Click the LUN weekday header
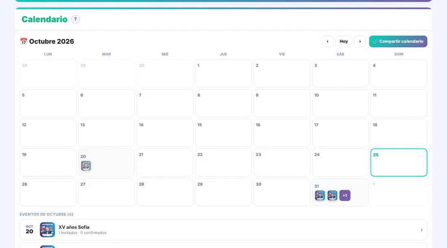Viewport: 447px width, 248px height. [48, 54]
